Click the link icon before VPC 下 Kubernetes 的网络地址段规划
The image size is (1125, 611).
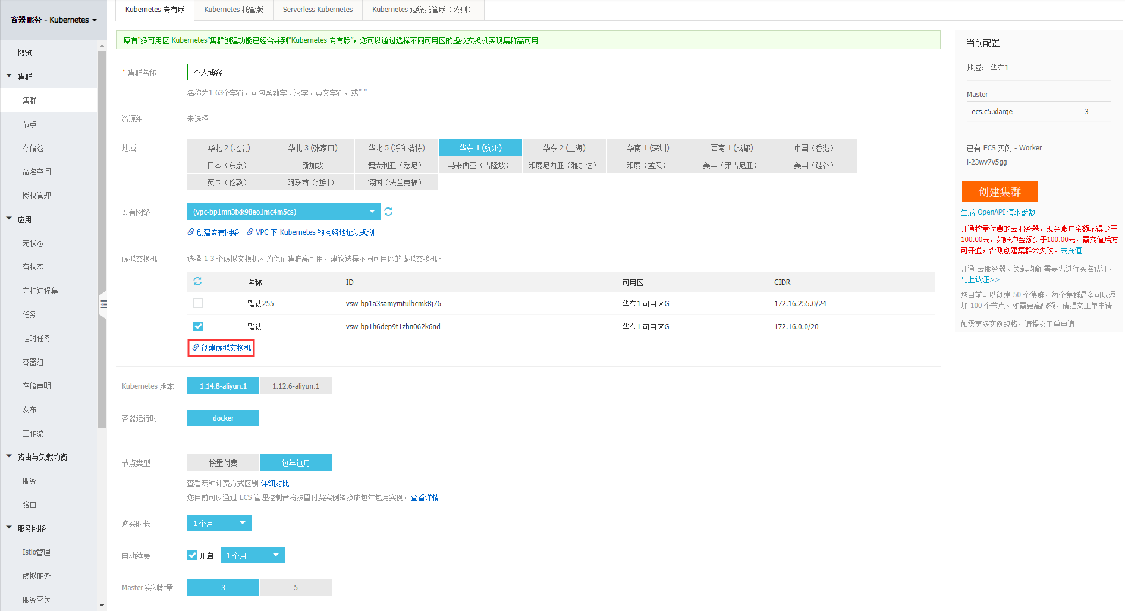[x=250, y=232]
